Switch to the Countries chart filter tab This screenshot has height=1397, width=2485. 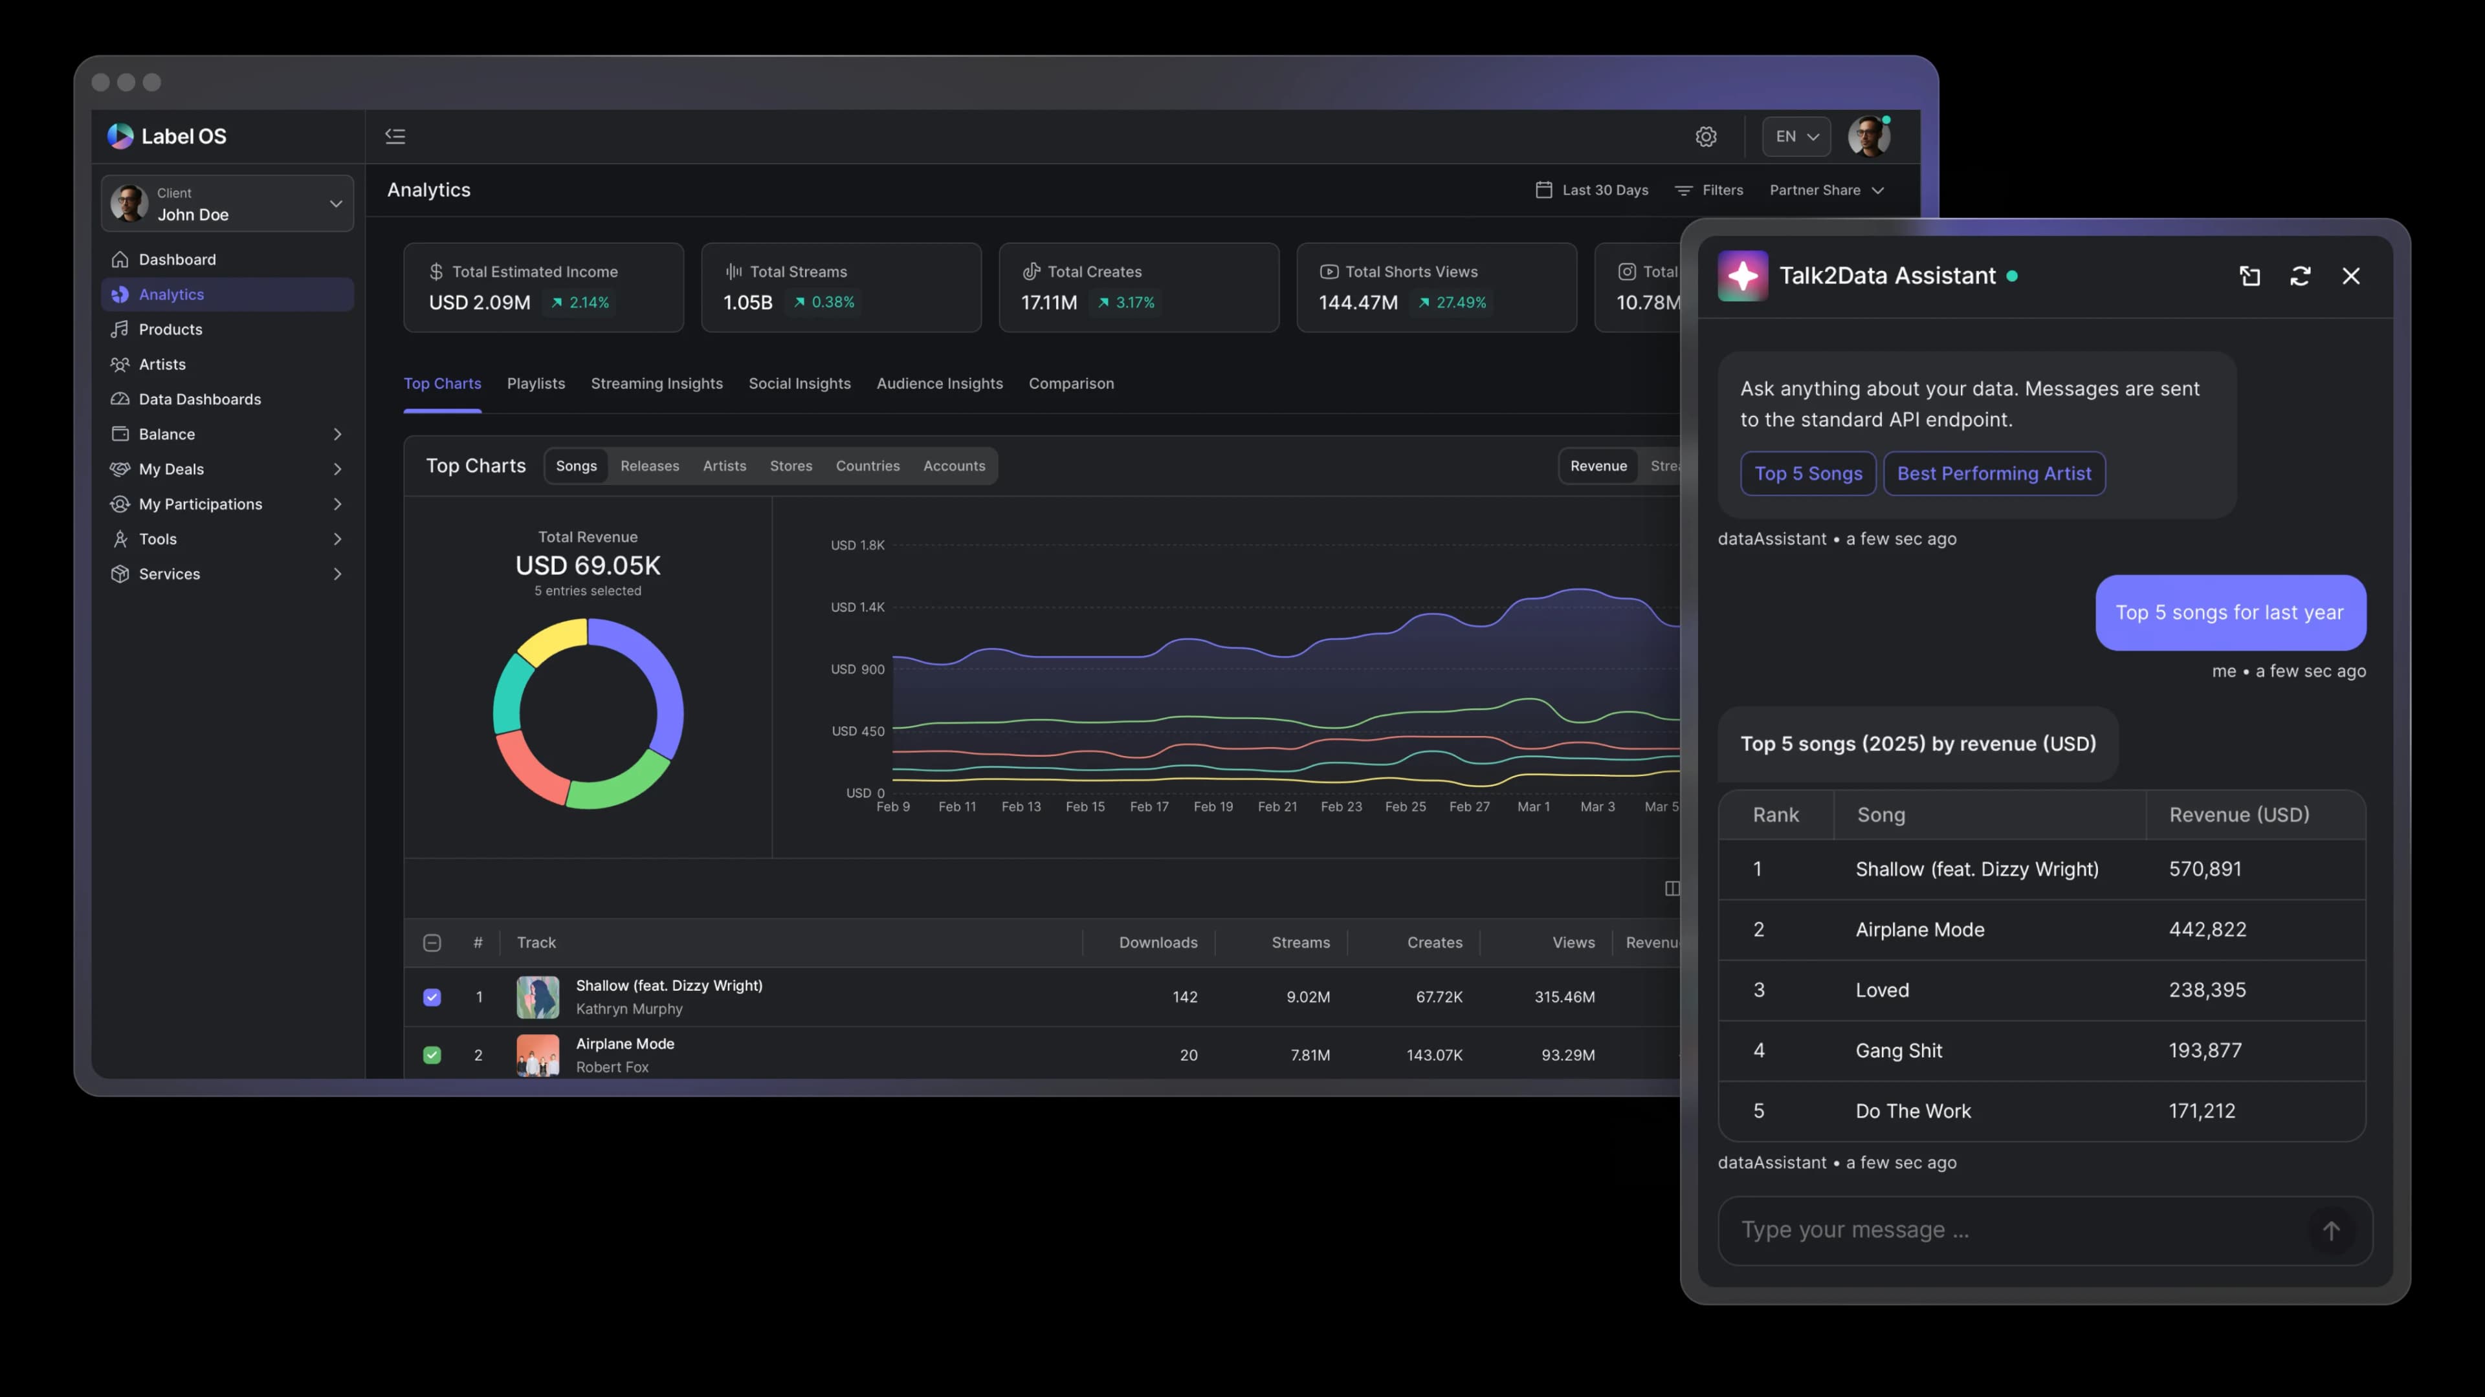click(x=867, y=466)
